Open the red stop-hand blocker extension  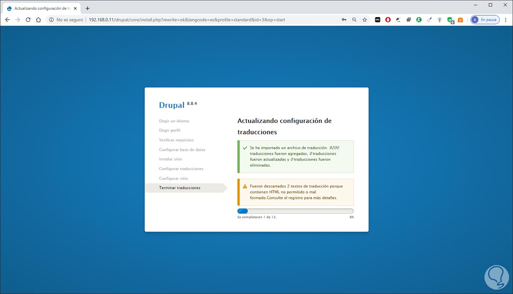click(x=388, y=20)
